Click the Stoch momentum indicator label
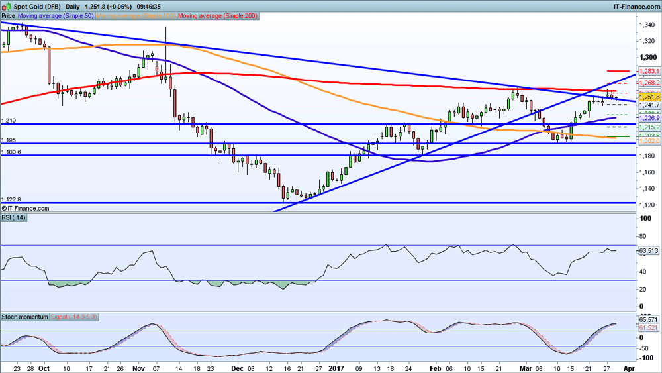The width and height of the screenshot is (662, 373). tap(25, 317)
